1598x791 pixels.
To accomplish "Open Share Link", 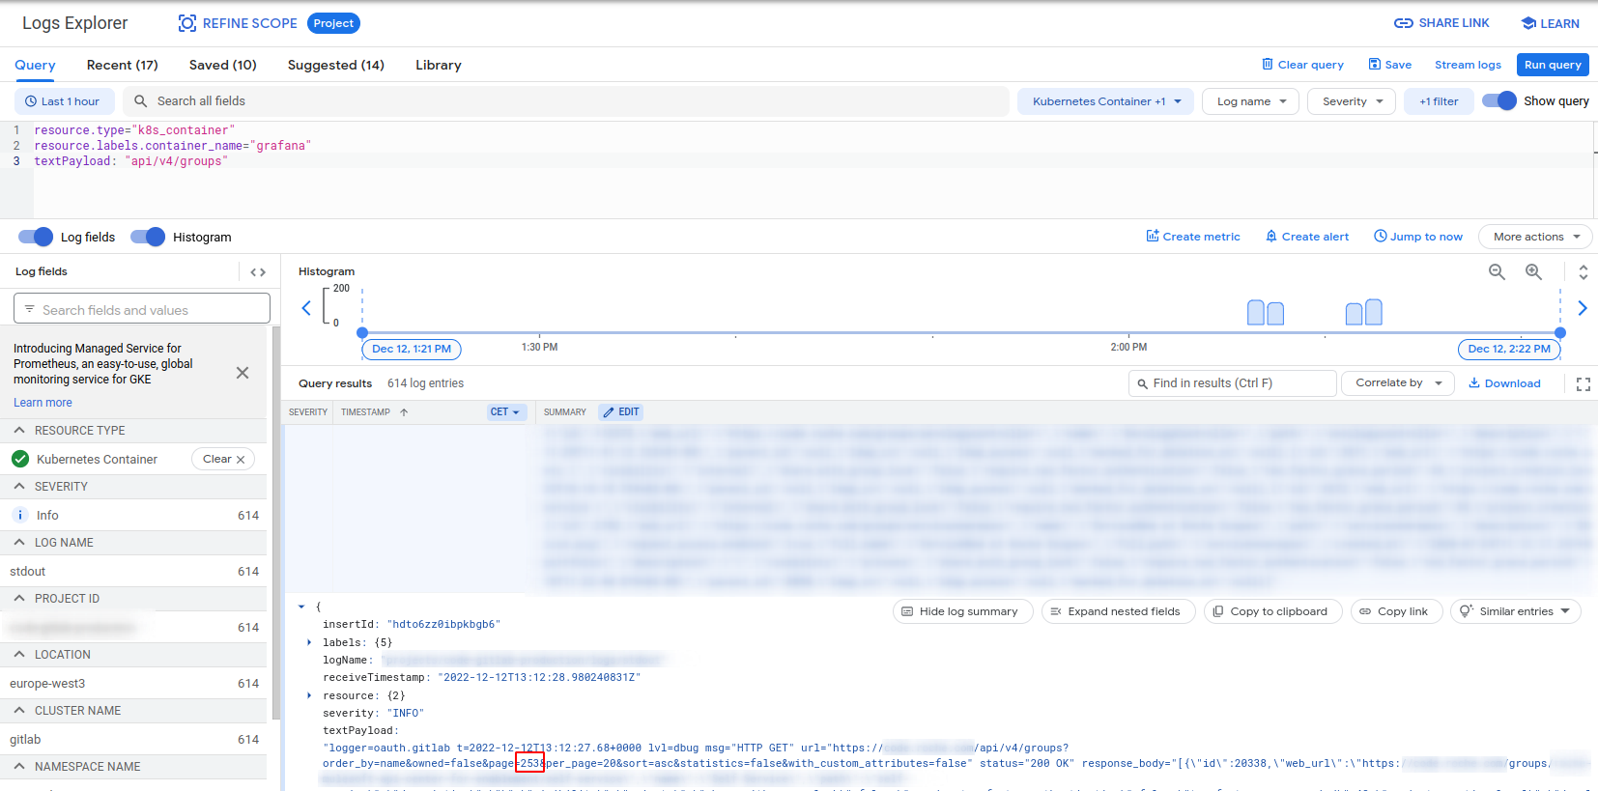I will (1441, 23).
